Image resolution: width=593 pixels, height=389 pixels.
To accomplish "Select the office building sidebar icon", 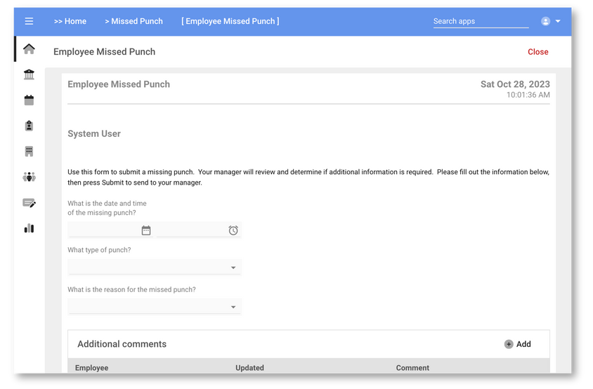I will point(29,151).
